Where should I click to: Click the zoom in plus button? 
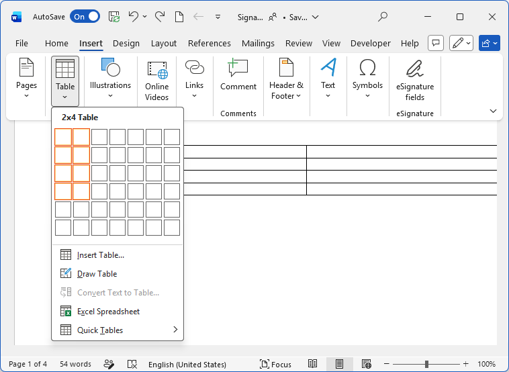click(466, 364)
